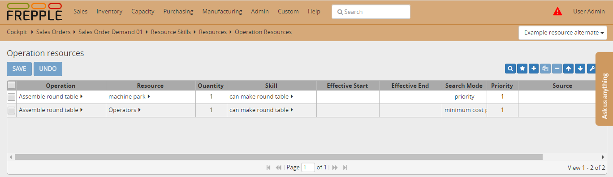
Task: Select the machine park row checkbox
Action: click(12, 97)
